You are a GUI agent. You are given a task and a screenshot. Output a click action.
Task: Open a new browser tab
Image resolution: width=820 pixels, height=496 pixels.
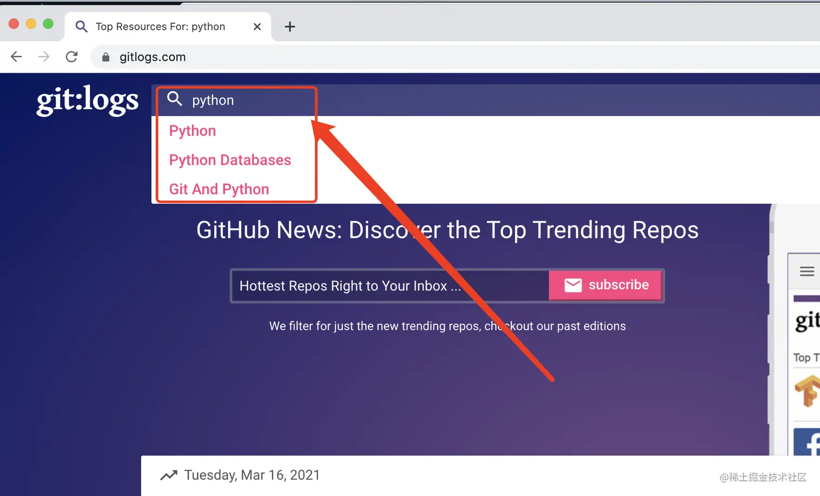(290, 27)
